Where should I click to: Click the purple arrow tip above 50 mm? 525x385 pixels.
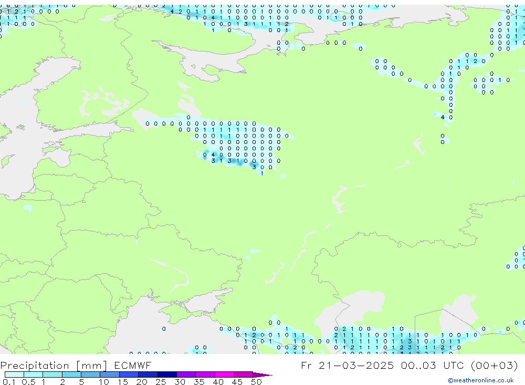click(262, 374)
